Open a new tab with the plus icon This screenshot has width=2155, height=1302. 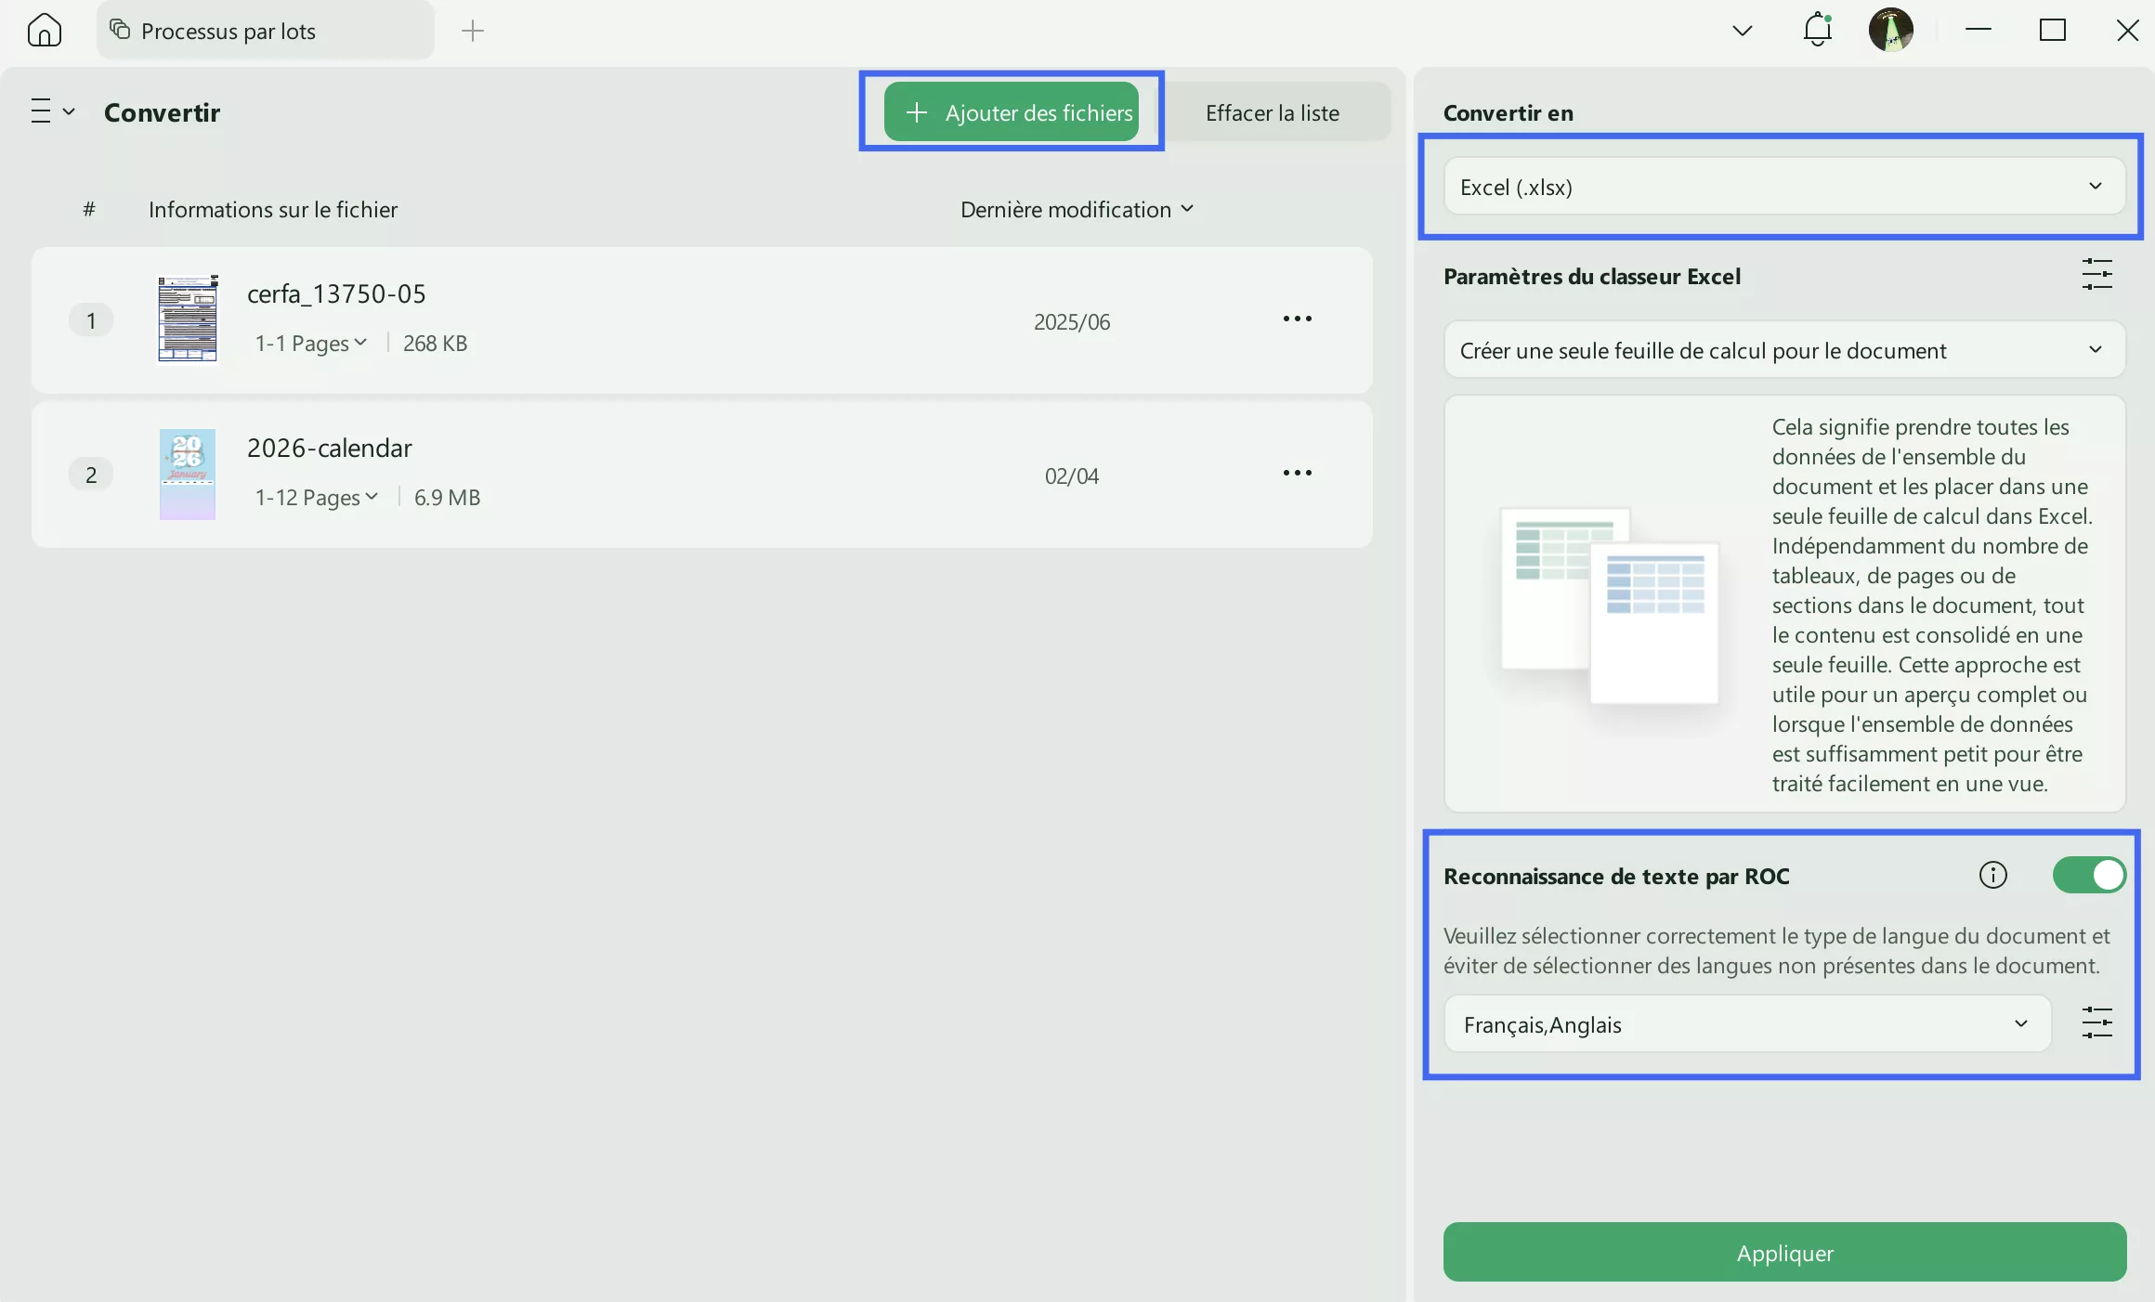click(473, 31)
